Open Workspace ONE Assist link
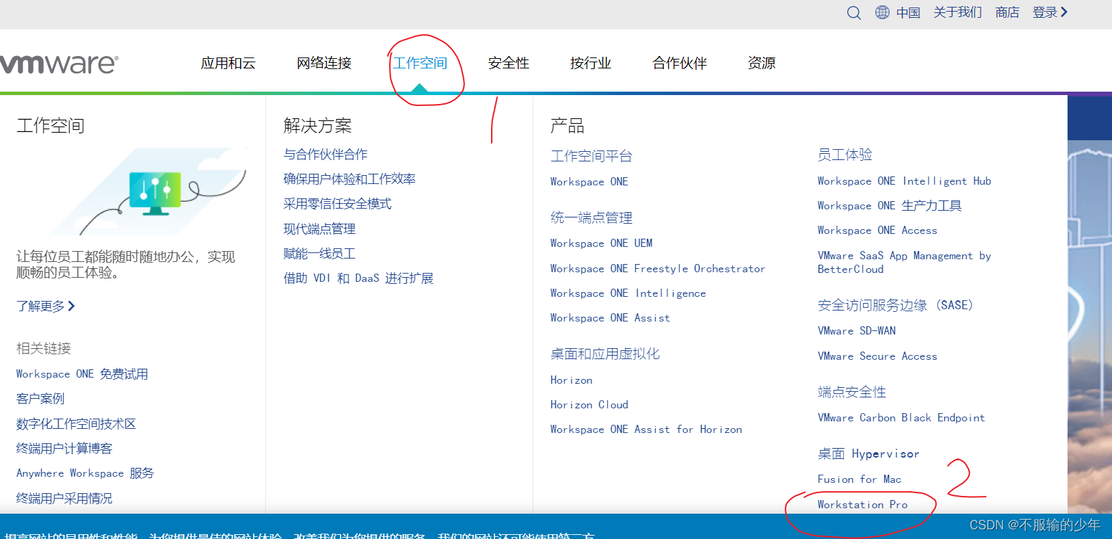The width and height of the screenshot is (1112, 539). pos(610,318)
